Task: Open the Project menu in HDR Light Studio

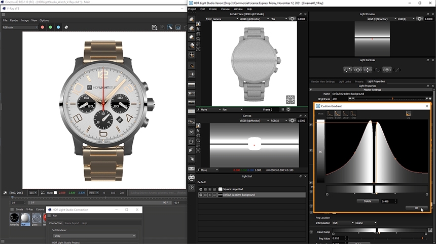Action: point(192,9)
